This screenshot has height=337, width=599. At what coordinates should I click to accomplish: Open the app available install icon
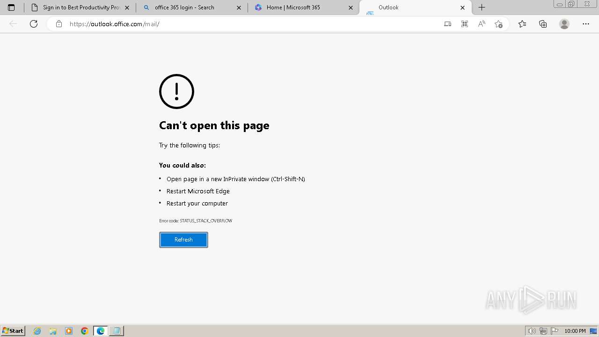pyautogui.click(x=448, y=24)
